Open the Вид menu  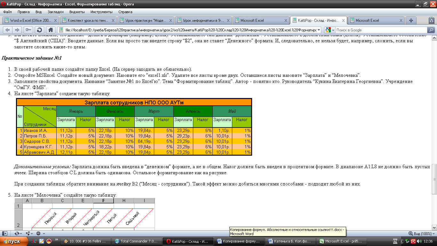[39, 12]
